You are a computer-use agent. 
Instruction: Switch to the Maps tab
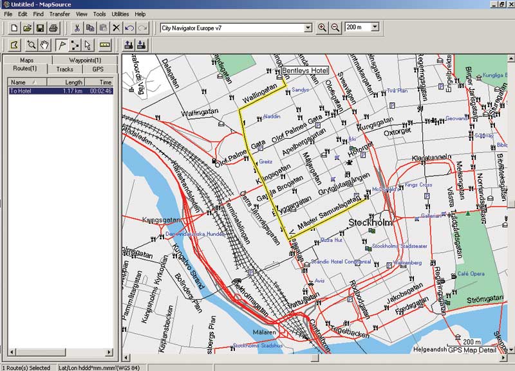(x=26, y=60)
